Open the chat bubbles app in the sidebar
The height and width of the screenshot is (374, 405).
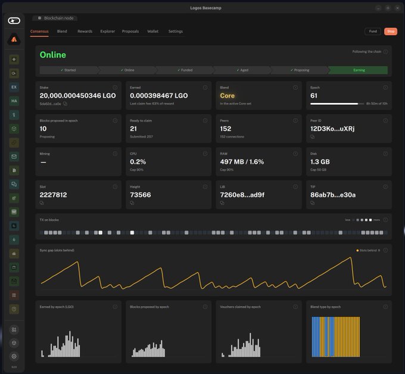click(14, 184)
